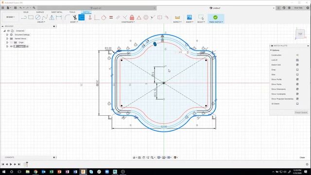
Task: Uncheck Show Points checkbox
Action: pyautogui.click(x=297, y=84)
